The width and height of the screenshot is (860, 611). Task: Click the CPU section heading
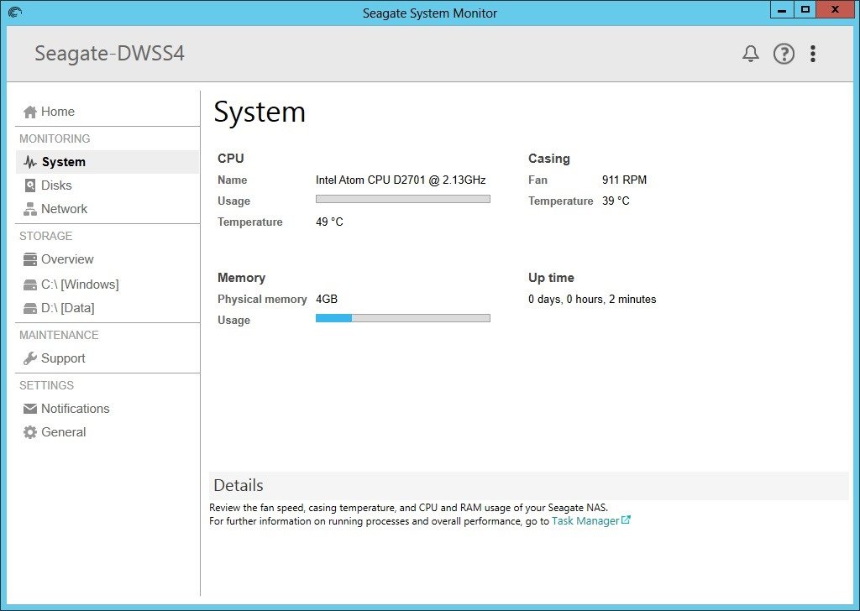(x=231, y=159)
